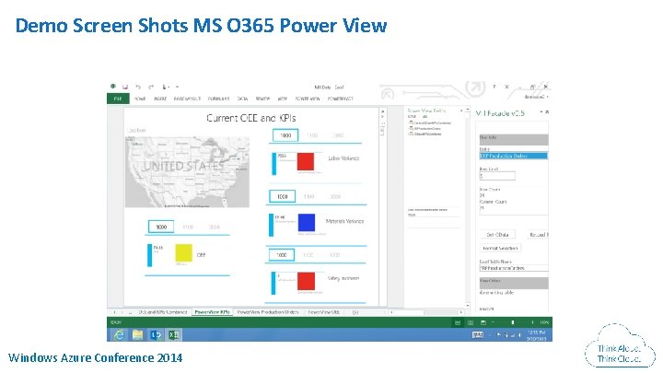Select the 1000 tile above Labor Variance
The width and height of the screenshot is (663, 373).
(x=285, y=135)
